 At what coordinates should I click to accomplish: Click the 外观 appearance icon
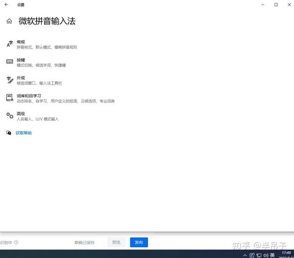(10, 80)
